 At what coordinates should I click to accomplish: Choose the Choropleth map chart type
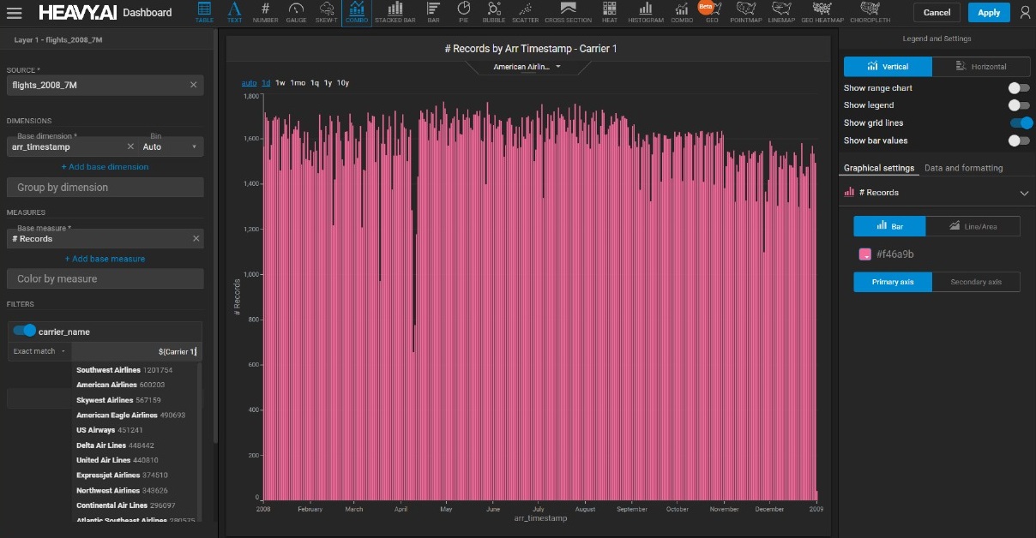click(x=870, y=12)
